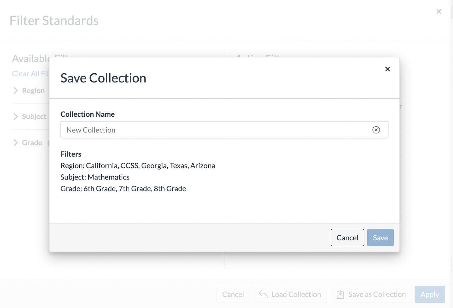Expand the Grade filter chevron
The width and height of the screenshot is (453, 308).
(x=16, y=143)
